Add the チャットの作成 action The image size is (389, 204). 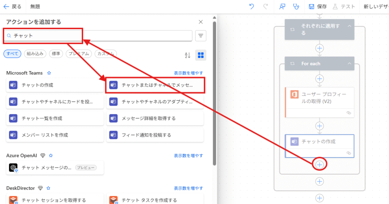coord(55,85)
